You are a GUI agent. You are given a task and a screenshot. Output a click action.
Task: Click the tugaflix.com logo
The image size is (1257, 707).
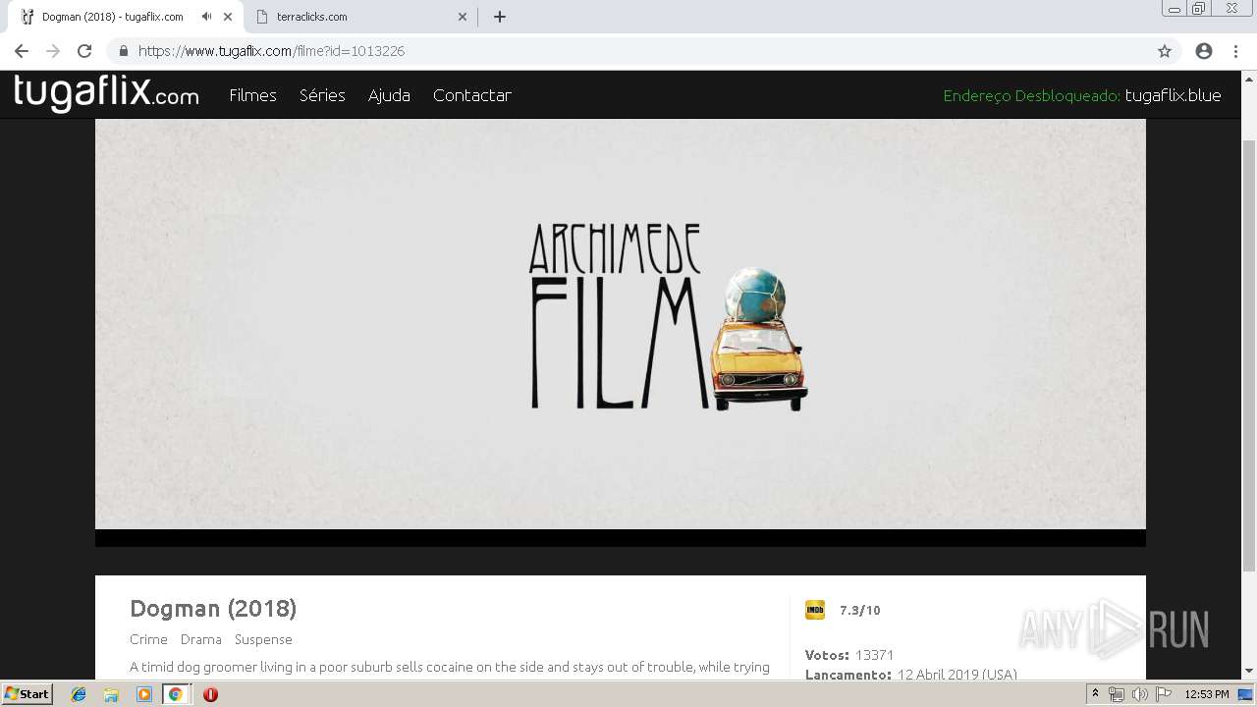pyautogui.click(x=106, y=93)
